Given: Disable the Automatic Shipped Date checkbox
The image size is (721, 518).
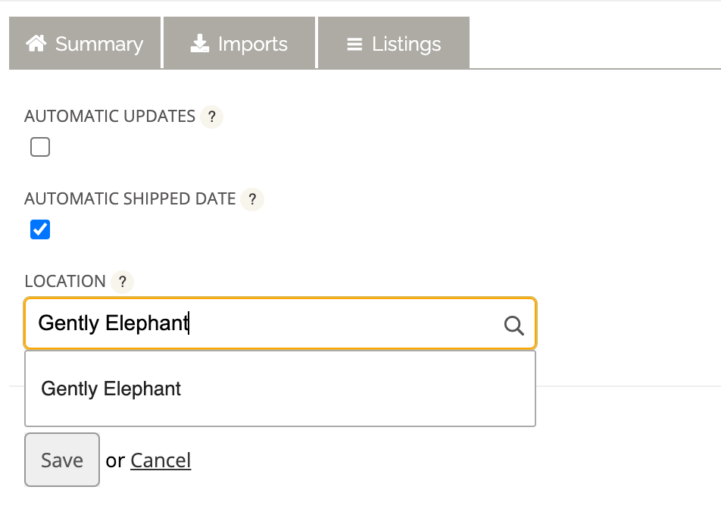Looking at the screenshot, I should click(x=39, y=229).
